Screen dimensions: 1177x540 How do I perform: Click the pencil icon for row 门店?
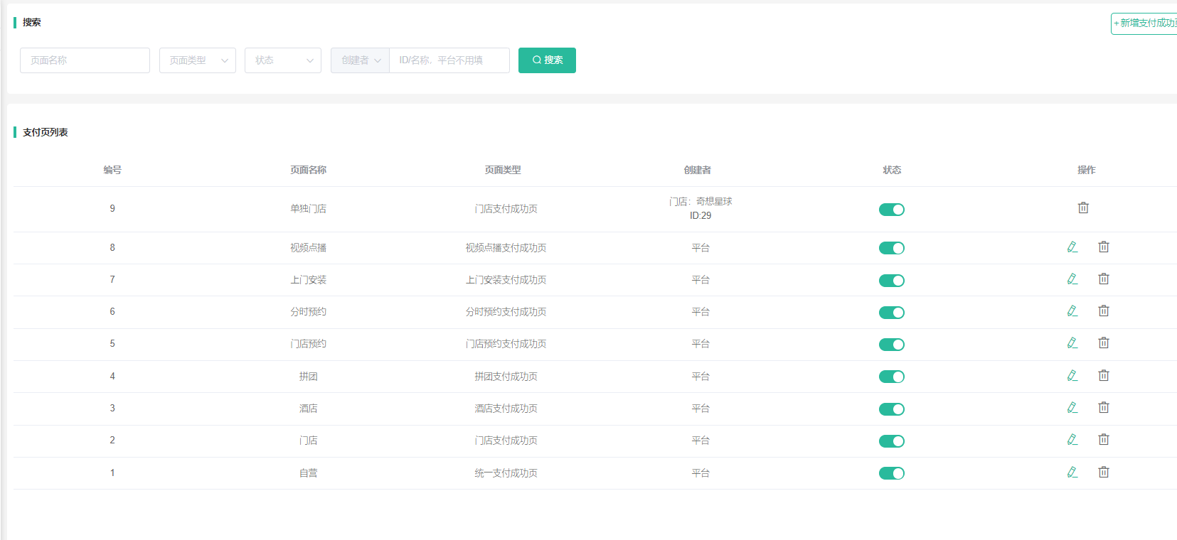click(1072, 440)
